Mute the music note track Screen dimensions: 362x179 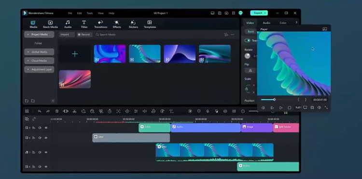pos(40,153)
